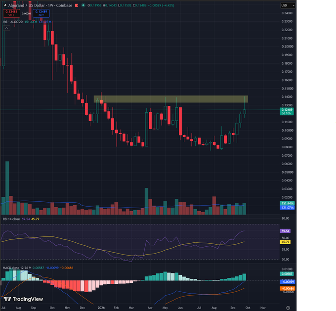Click the 45.79 value in RSI legend
Image resolution: width=336 pixels, height=311 pixels.
coord(36,219)
